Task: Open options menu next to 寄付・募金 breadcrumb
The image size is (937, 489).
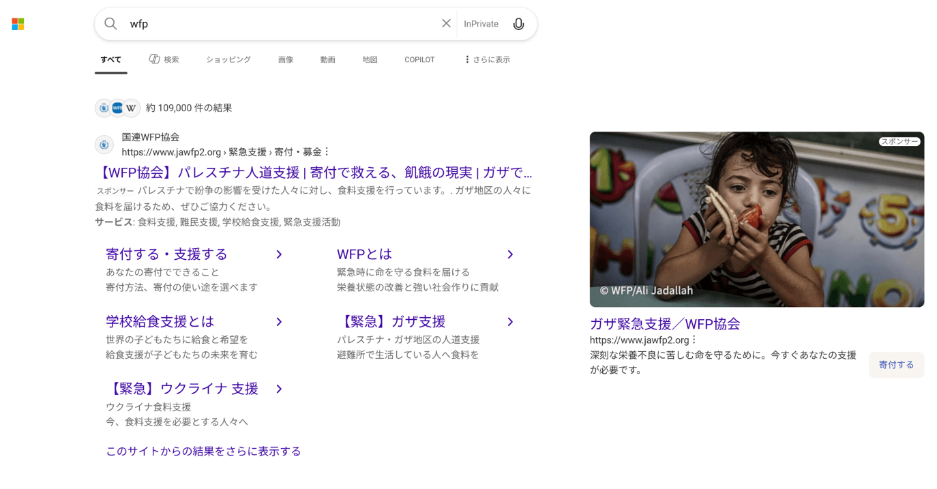Action: pos(327,151)
